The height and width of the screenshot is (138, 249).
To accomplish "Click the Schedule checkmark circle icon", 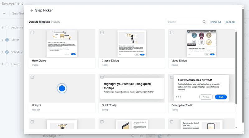I will pyautogui.click(x=7, y=52).
